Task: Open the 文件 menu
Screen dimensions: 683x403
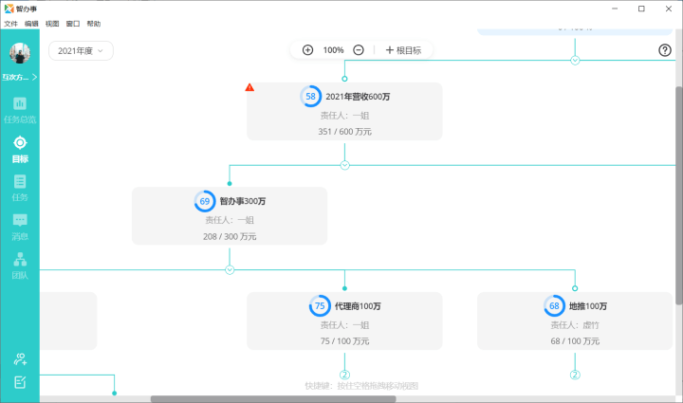Action: [x=10, y=24]
